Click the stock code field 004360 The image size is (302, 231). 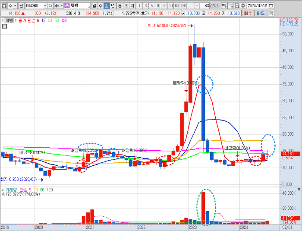pyautogui.click(x=34, y=6)
